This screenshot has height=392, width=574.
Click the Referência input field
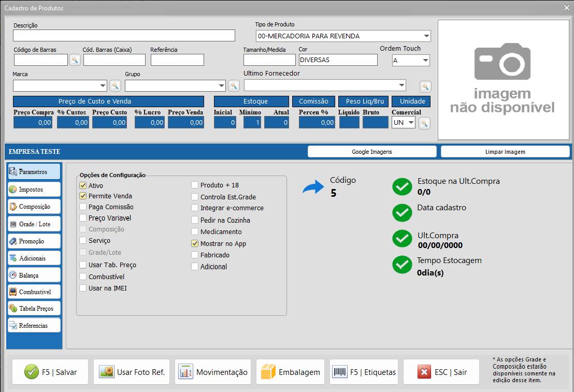pos(177,60)
